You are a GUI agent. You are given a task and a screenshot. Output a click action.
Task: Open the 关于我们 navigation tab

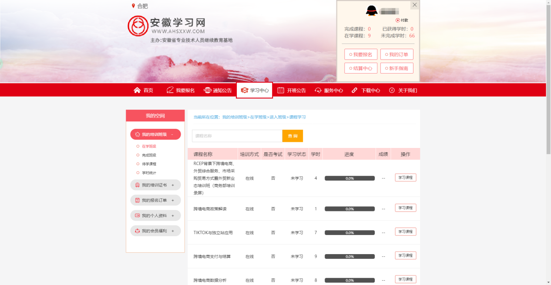click(403, 90)
